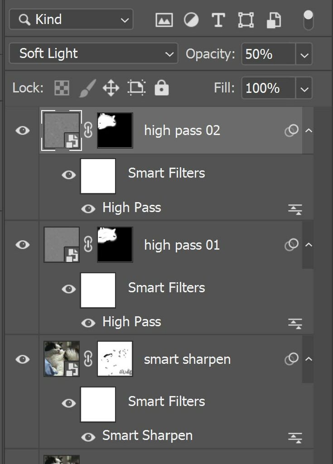The width and height of the screenshot is (333, 464).
Task: Open the Opacity slider dropdown arrow
Action: tap(304, 54)
